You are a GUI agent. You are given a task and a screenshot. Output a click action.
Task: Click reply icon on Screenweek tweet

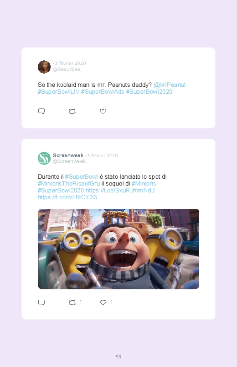point(41,303)
